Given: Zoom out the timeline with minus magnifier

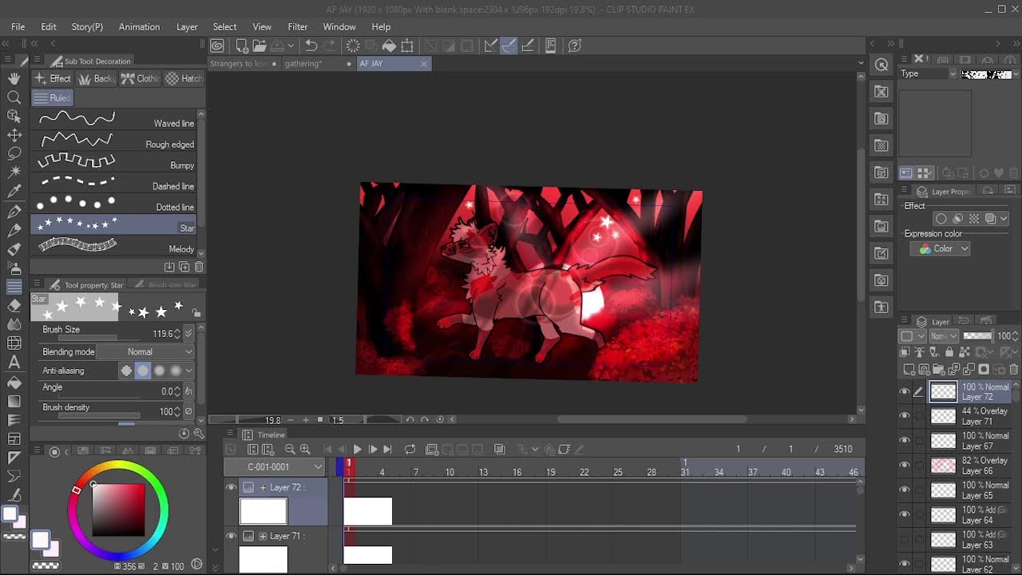Looking at the screenshot, I should [x=290, y=450].
